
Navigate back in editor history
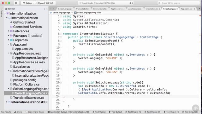[50, 9]
